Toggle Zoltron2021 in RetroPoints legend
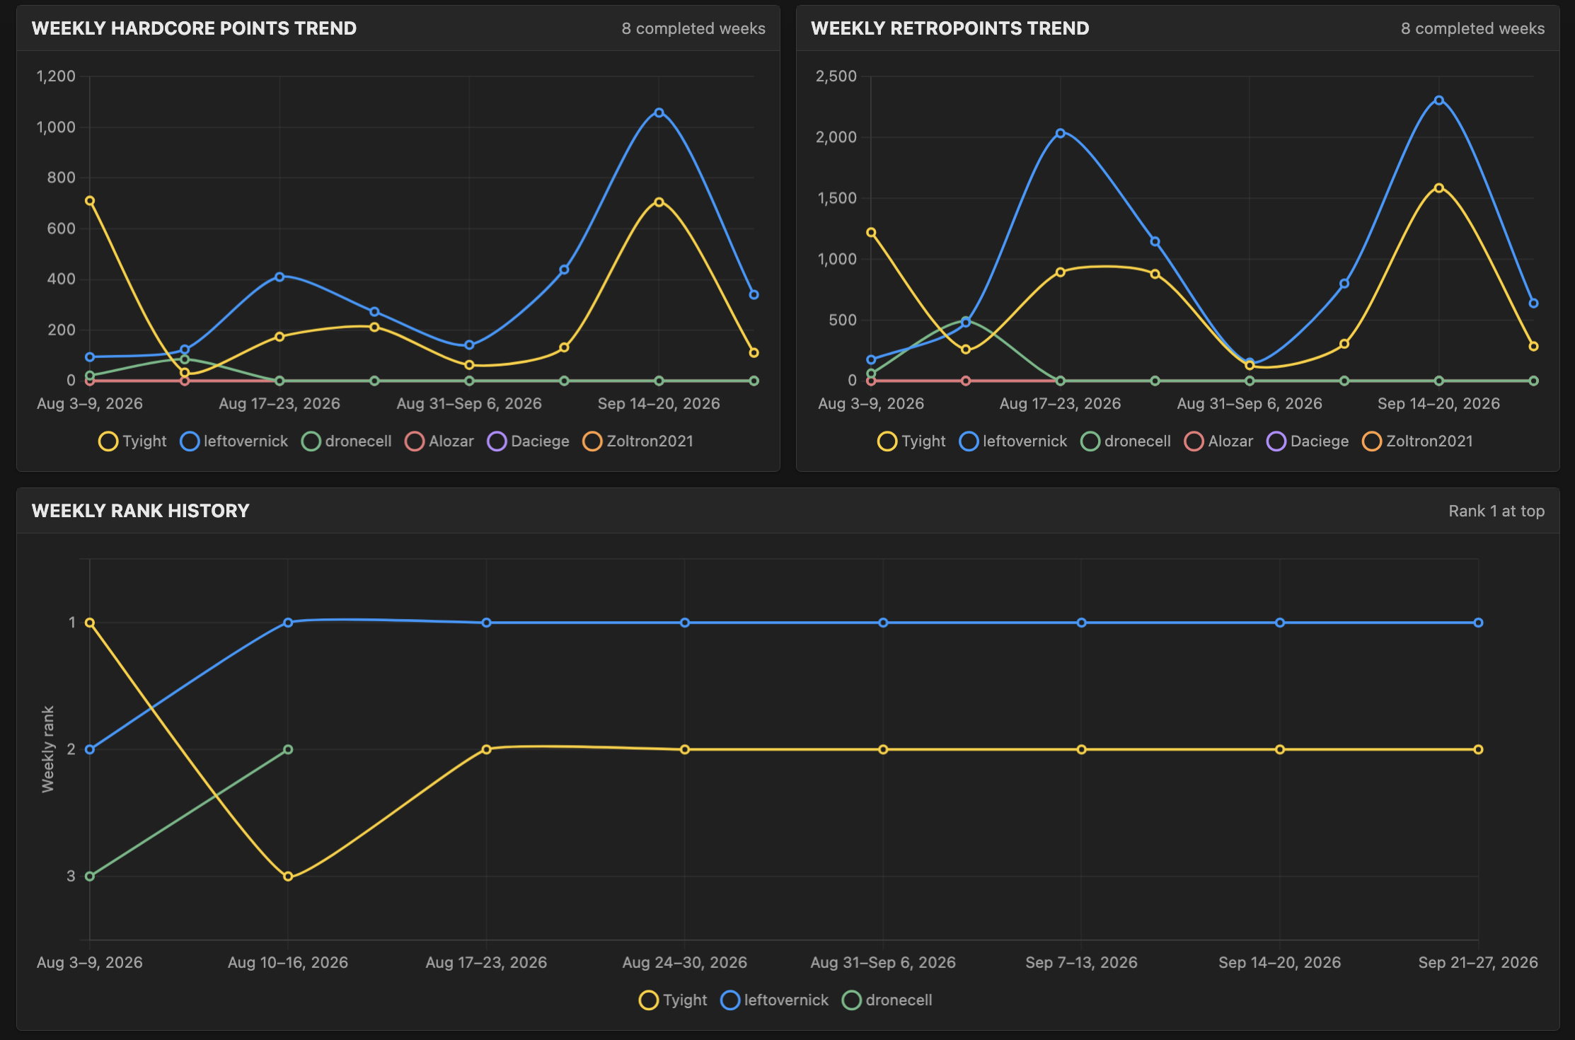 pyautogui.click(x=1418, y=441)
